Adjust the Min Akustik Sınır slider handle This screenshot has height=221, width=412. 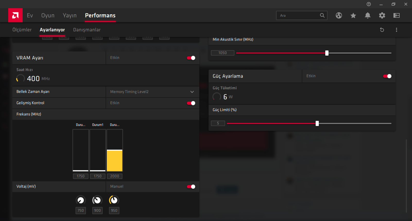[327, 53]
